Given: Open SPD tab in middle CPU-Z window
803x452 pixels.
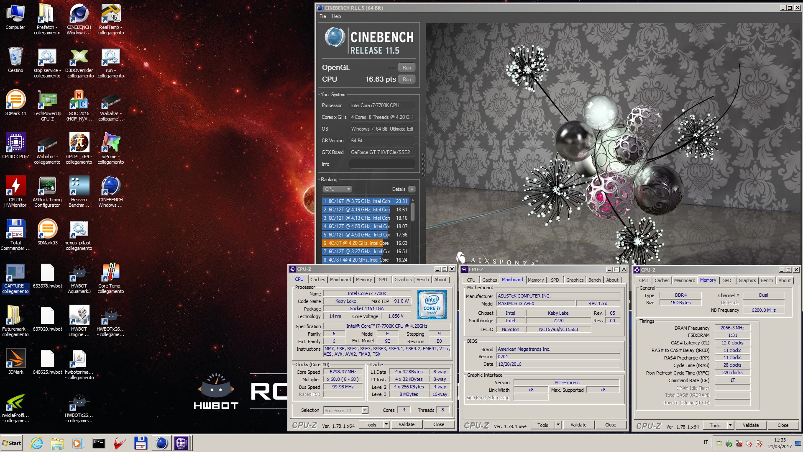Looking at the screenshot, I should [555, 280].
